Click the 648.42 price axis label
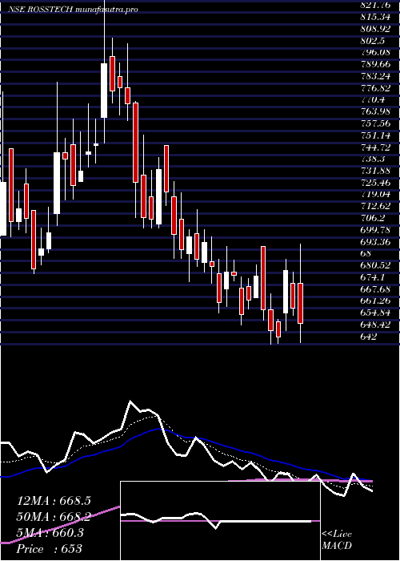The height and width of the screenshot is (561, 400). pos(375,324)
